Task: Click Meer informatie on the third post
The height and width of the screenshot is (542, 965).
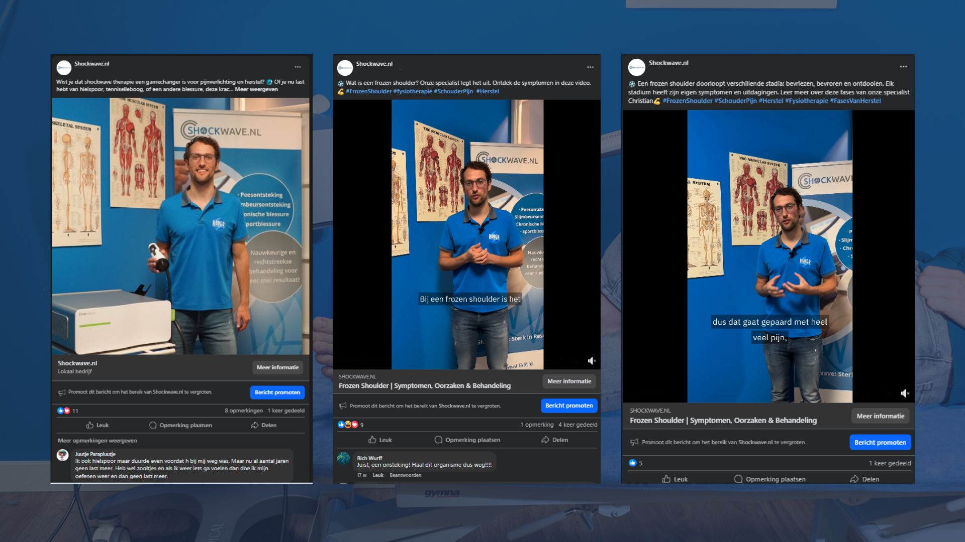Action: coord(880,416)
